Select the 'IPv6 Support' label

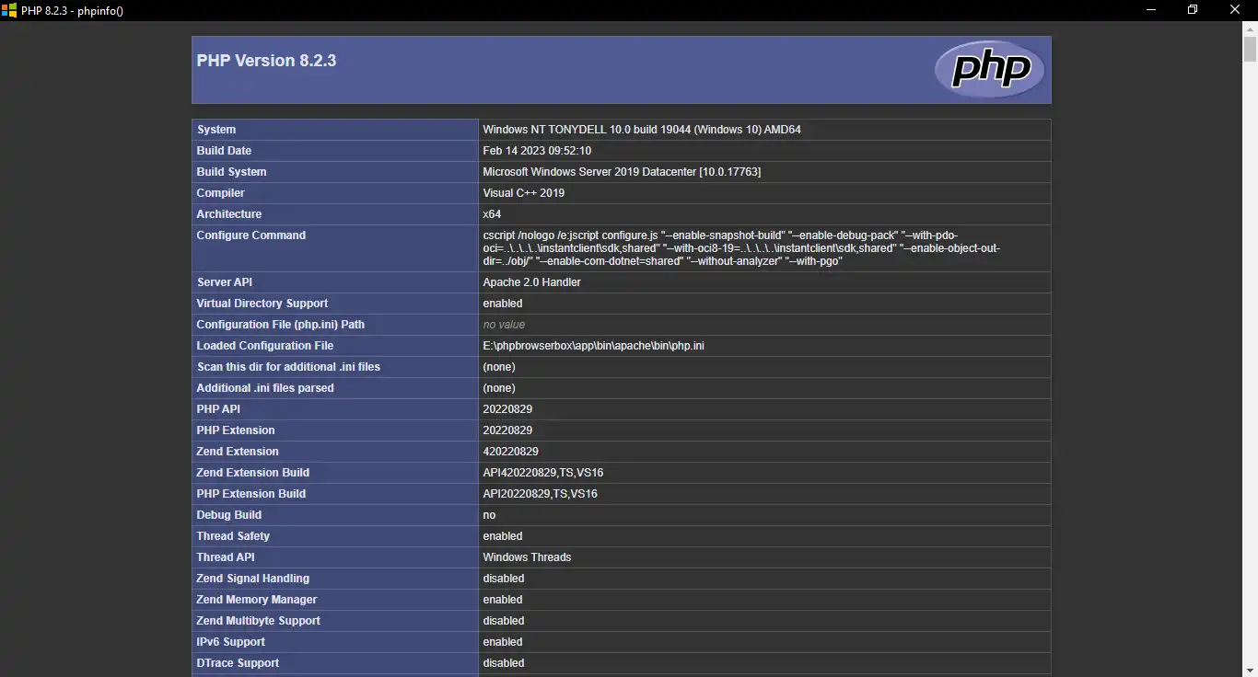(x=230, y=642)
